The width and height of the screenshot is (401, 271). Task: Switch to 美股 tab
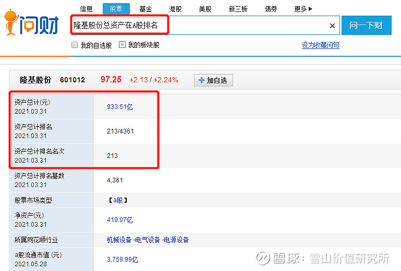point(205,9)
